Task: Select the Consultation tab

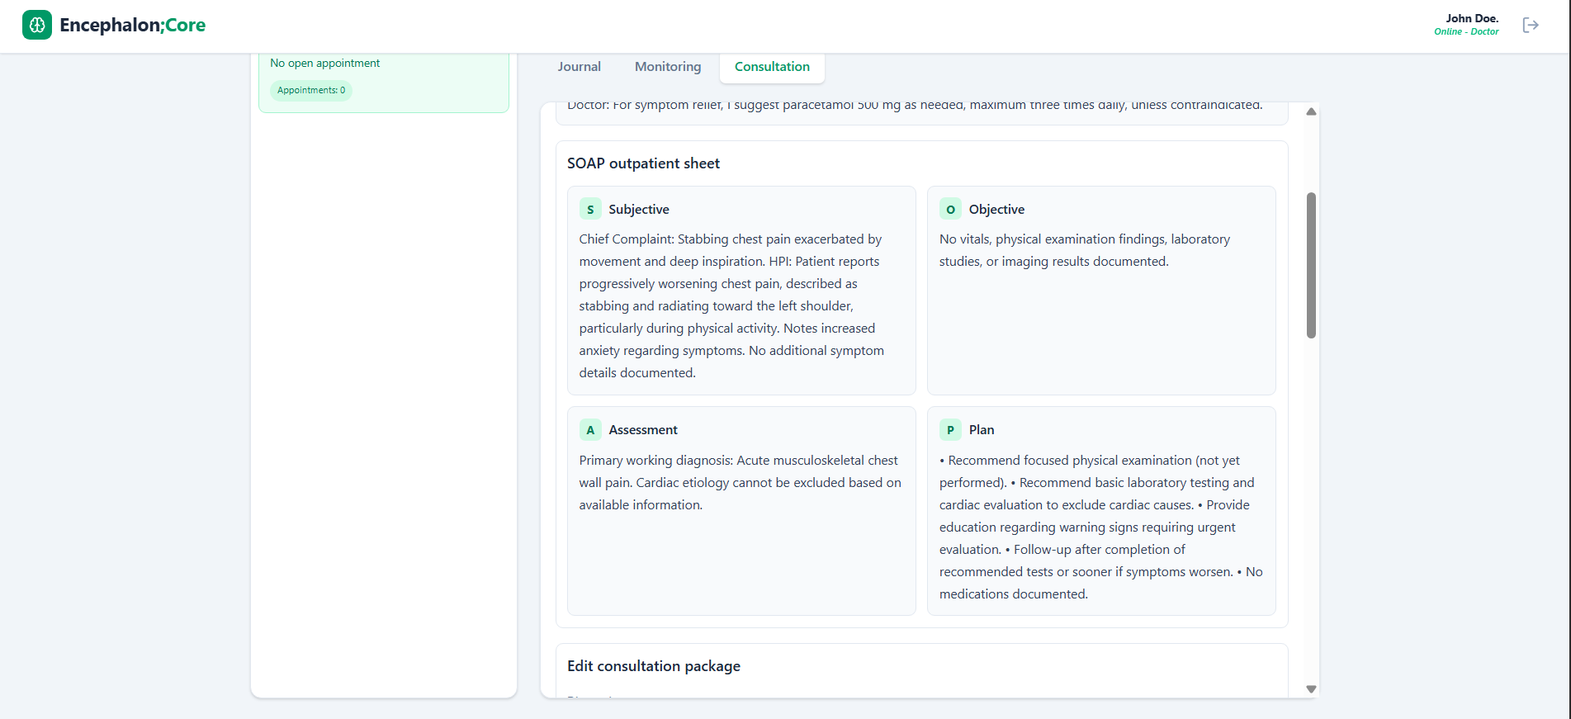Action: [x=772, y=67]
